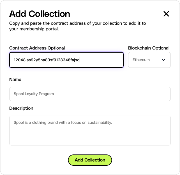This screenshot has width=180, height=175.
Task: Click the clothing brand sustainability placeholder text
Action: 63,123
